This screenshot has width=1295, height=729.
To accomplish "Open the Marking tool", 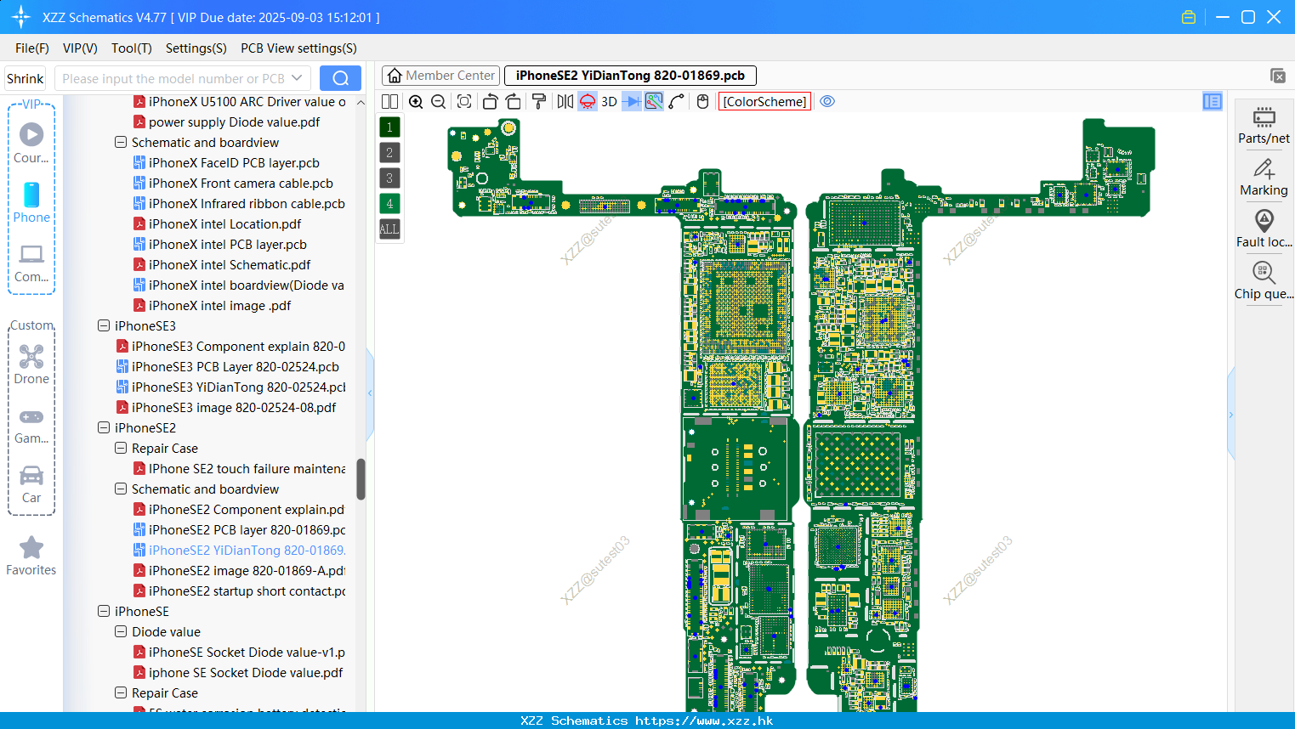I will click(x=1264, y=178).
